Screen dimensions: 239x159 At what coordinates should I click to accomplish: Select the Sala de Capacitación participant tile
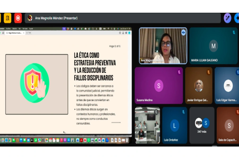pyautogui.click(x=228, y=125)
